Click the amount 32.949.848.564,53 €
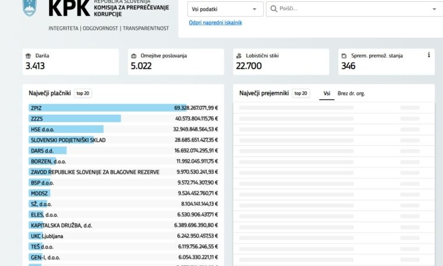Image resolution: width=443 pixels, height=266 pixels. point(196,129)
